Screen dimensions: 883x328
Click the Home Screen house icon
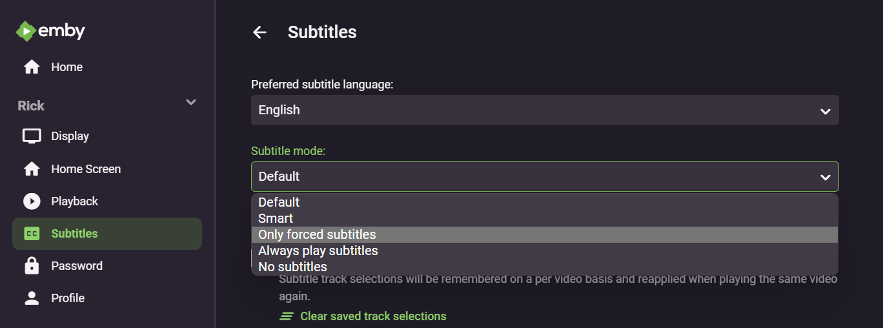click(x=32, y=169)
